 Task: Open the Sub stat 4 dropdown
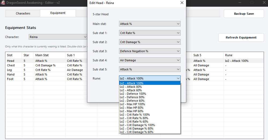coord(150,60)
